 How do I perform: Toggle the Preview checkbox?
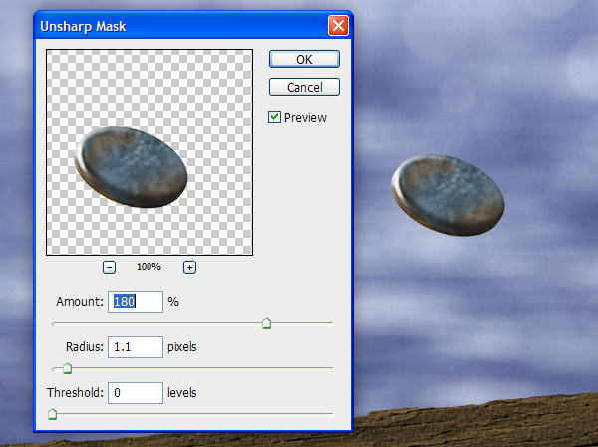(274, 117)
